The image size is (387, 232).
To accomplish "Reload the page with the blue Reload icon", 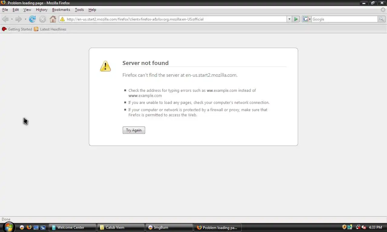I will (x=32, y=19).
